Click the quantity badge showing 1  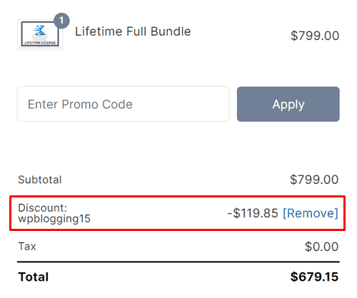coord(61,21)
